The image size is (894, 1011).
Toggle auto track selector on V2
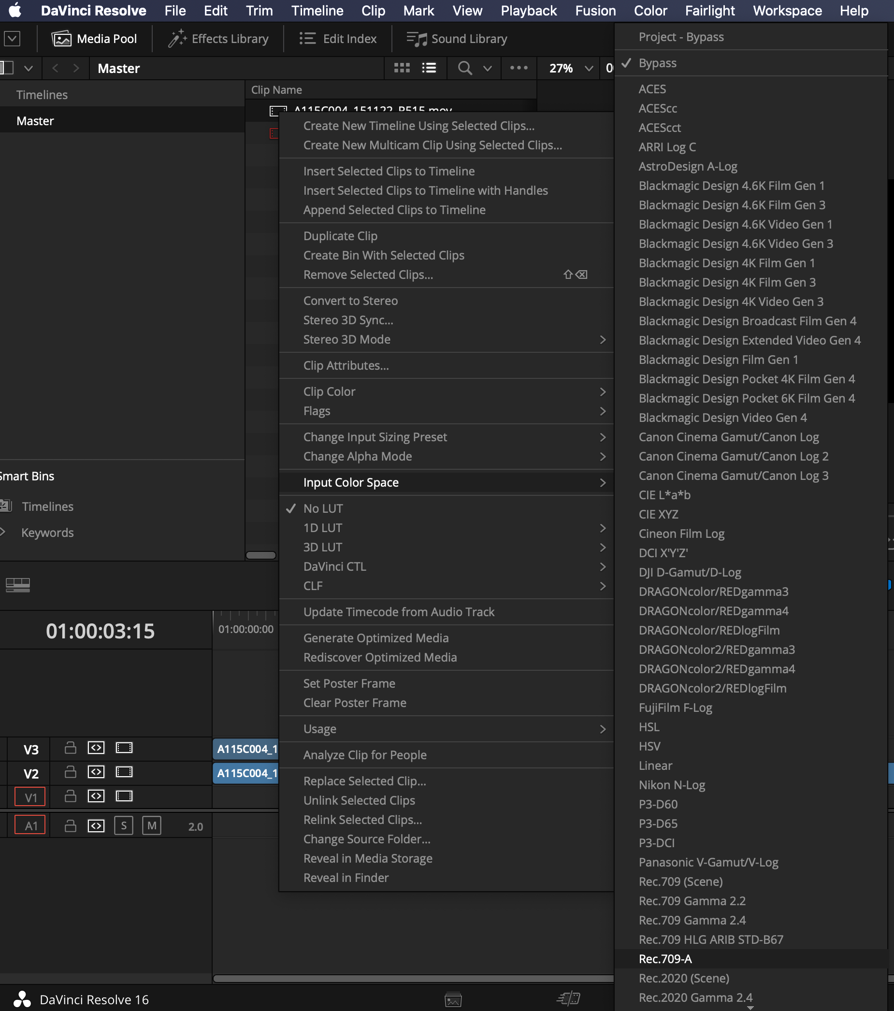tap(96, 772)
